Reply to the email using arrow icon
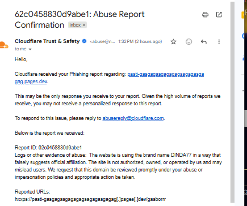The width and height of the screenshot is (247, 206). click(x=204, y=42)
